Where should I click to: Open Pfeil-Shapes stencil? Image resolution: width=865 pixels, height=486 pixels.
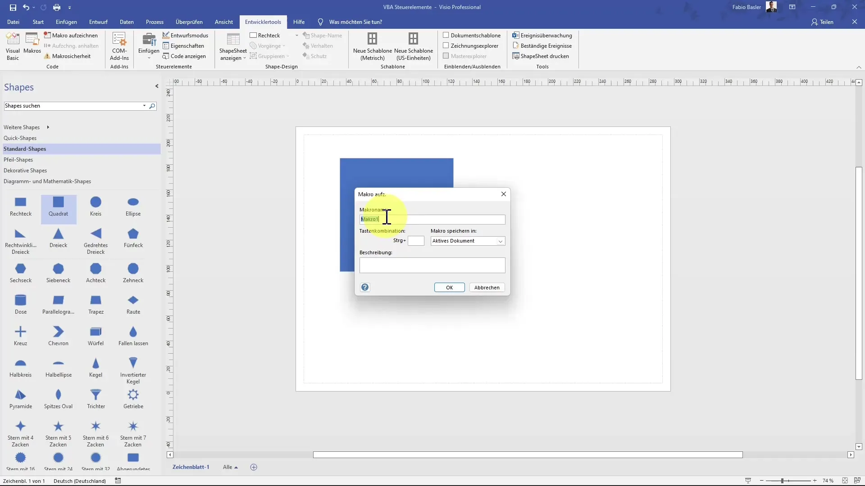click(18, 160)
